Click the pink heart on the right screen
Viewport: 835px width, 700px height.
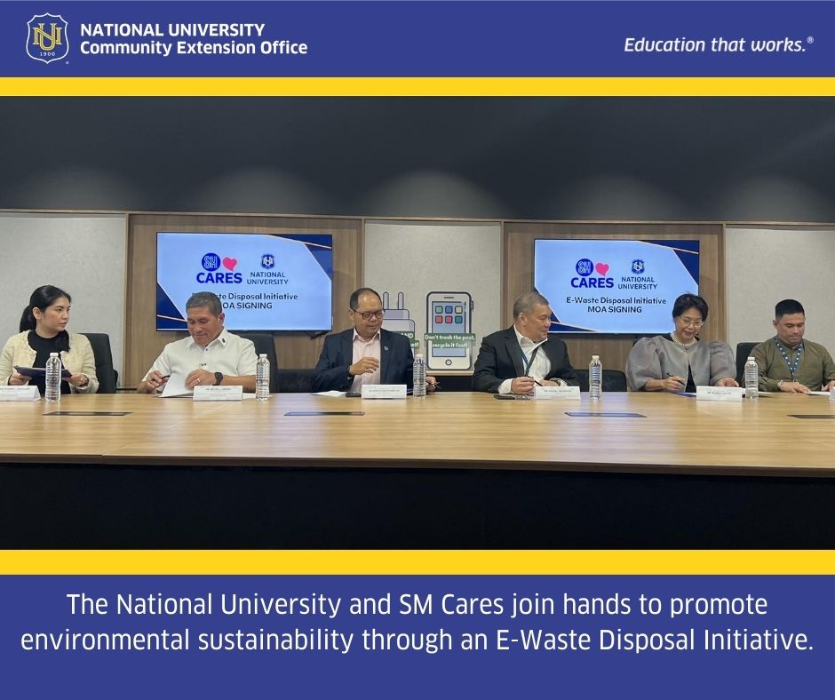pos(602,268)
